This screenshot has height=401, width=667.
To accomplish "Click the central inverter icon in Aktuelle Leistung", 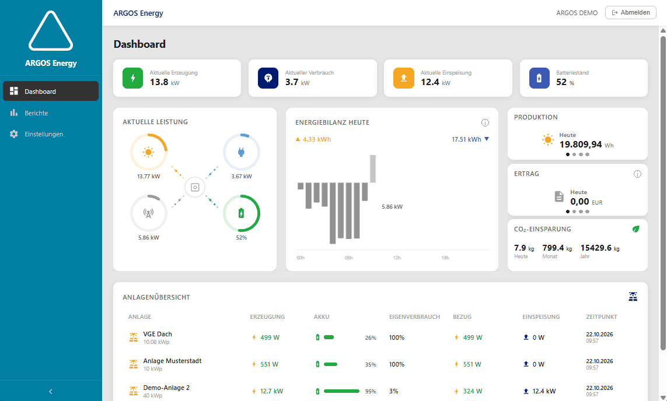I will tap(195, 187).
